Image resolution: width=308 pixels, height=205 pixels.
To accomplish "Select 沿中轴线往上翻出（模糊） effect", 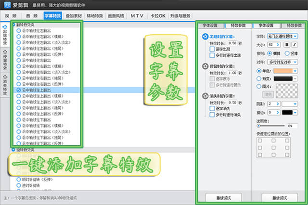I will click(40, 96).
